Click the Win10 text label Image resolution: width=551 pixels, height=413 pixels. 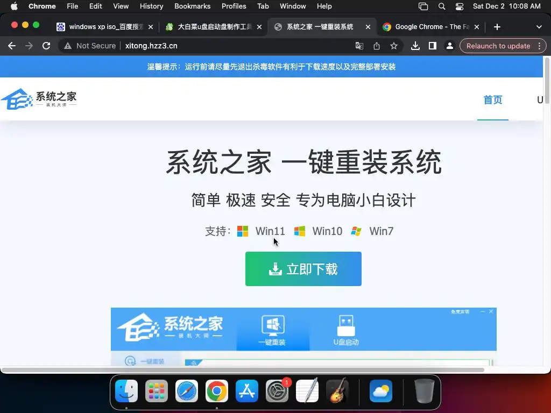coord(327,231)
